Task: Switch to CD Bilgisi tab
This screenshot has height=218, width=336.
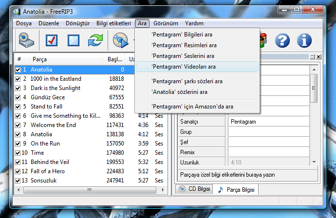Action: tap(194, 189)
